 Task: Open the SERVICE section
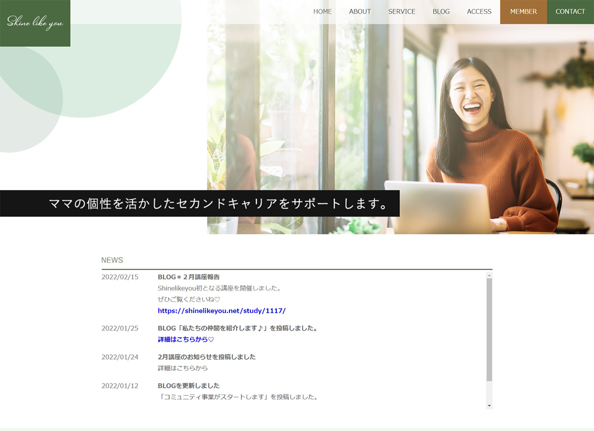coord(401,11)
